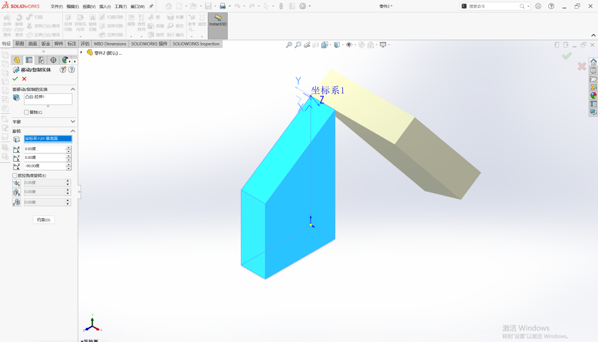Click the Options gear icon
Screen dimensions: 598x342
click(x=303, y=6)
